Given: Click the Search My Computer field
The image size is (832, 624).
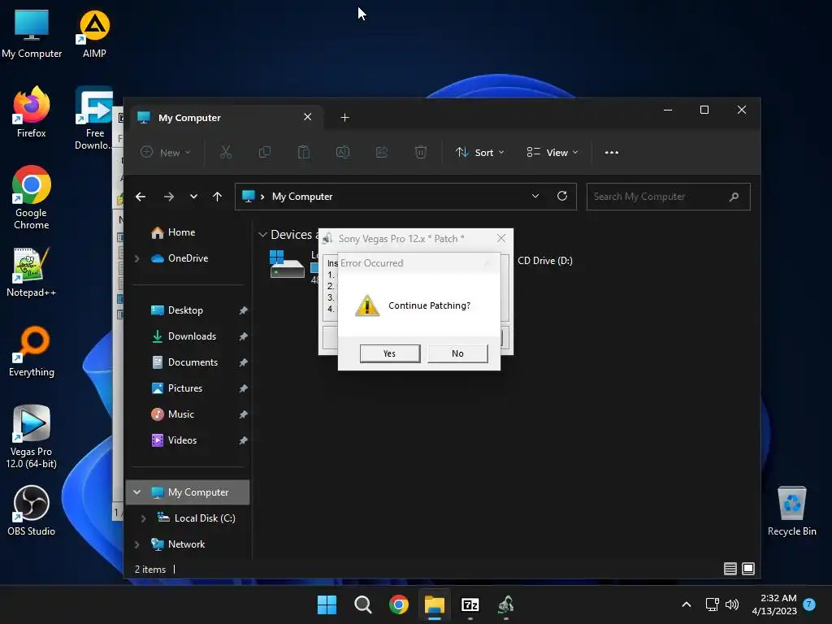Looking at the screenshot, I should coord(668,197).
